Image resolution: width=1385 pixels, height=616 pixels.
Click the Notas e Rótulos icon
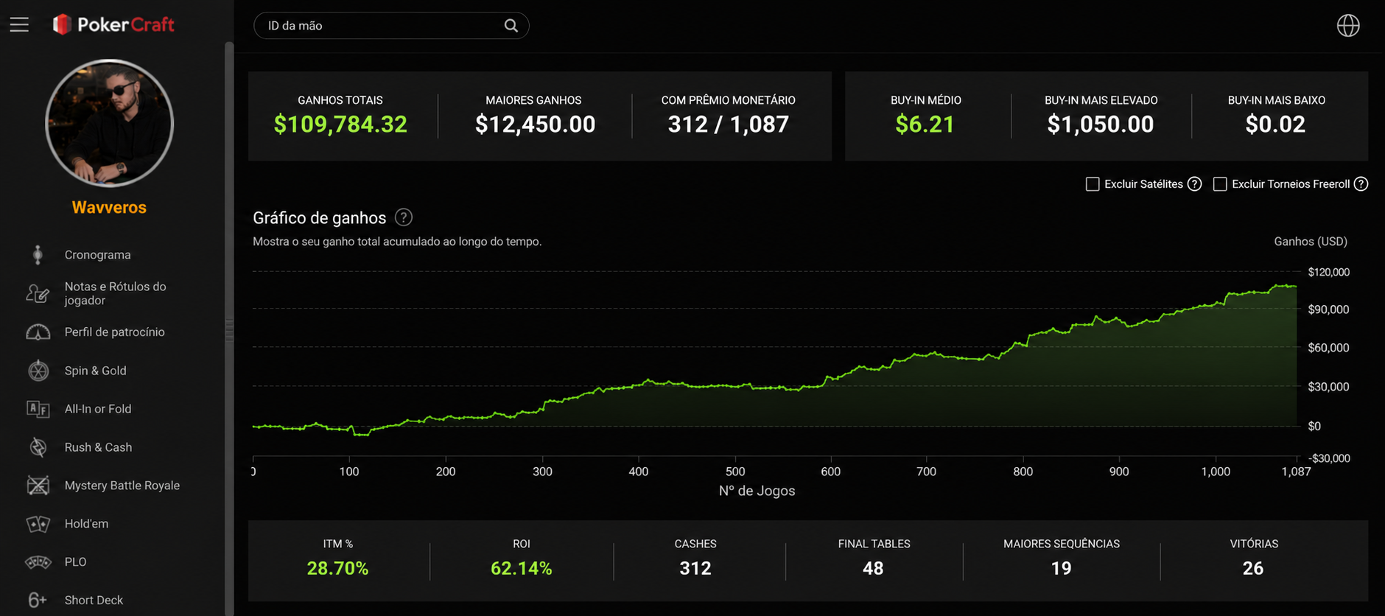click(38, 293)
